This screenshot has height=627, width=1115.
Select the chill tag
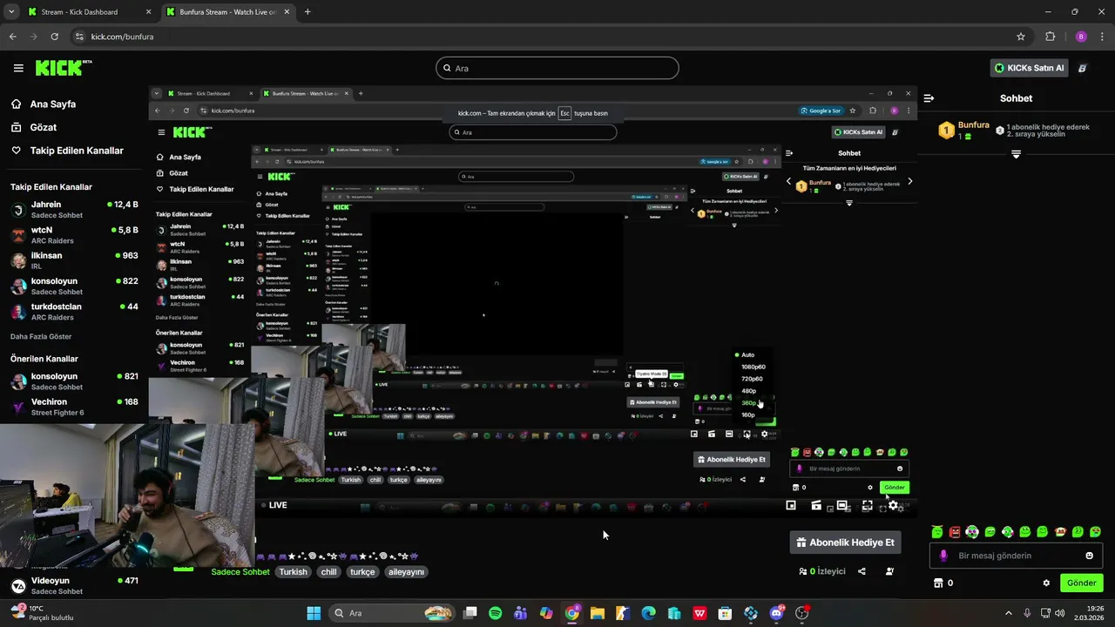(328, 572)
